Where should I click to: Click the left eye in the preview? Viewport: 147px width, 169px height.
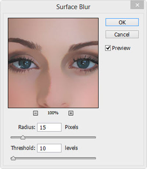25,64
